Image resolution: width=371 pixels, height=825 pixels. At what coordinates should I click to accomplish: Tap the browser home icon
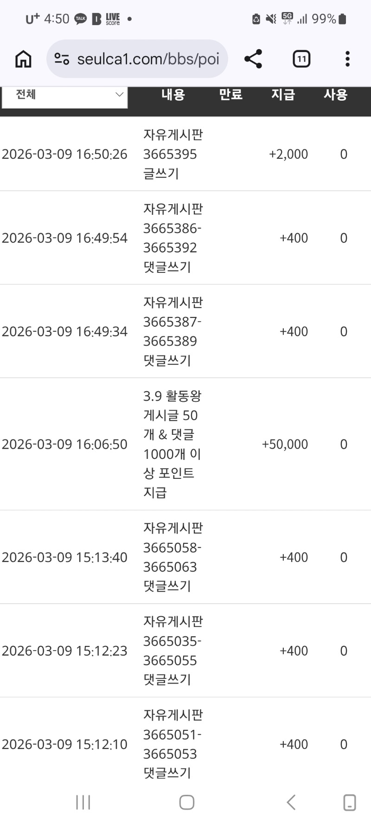click(x=23, y=59)
